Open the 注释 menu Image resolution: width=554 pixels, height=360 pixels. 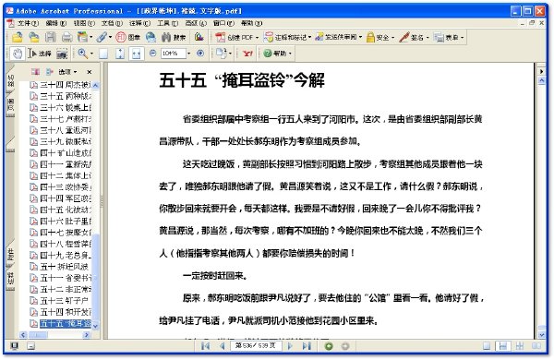pyautogui.click(x=139, y=23)
